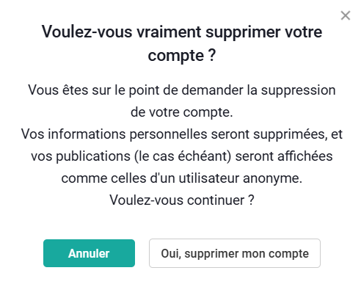Click the text line 'de votre compte.'
The height and width of the screenshot is (287, 361).
pyautogui.click(x=182, y=112)
